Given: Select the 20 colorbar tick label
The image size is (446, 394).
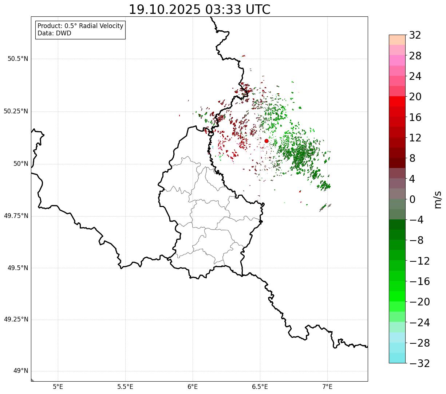Looking at the screenshot, I should tap(416, 97).
